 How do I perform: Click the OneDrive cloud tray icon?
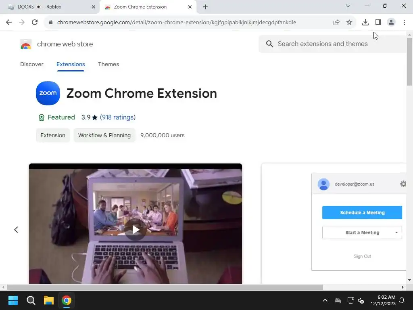point(338,300)
